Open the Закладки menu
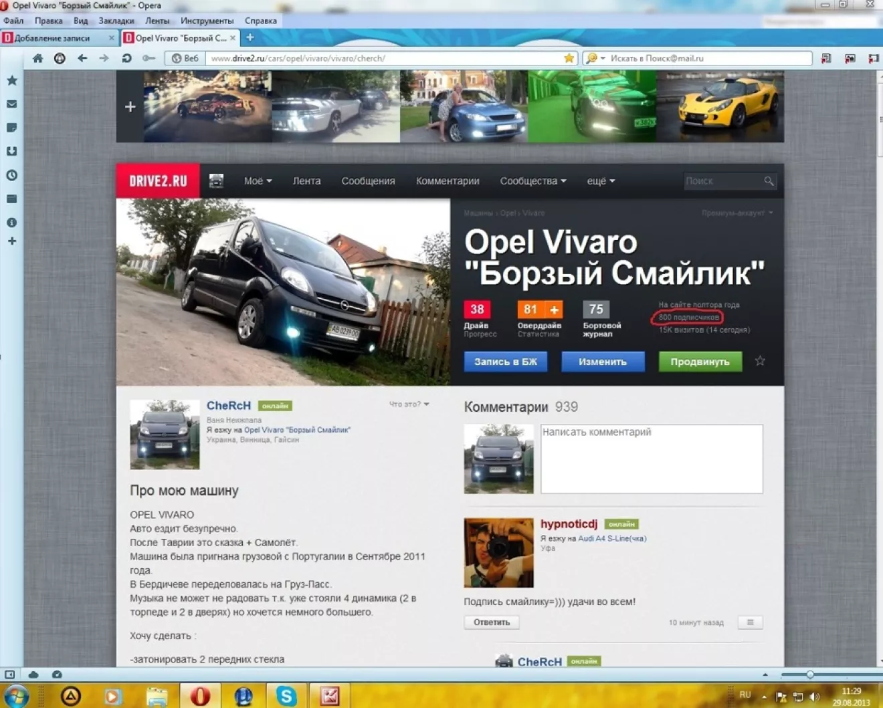883x708 pixels. click(x=116, y=21)
